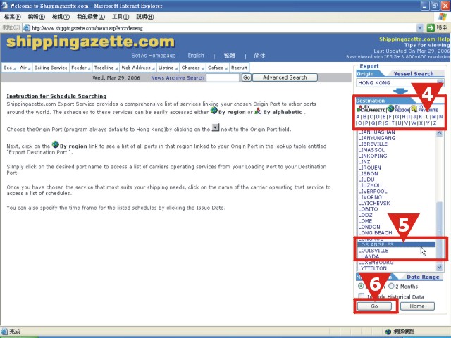Click the Internet Explorer title bar icon
This screenshot has width=451, height=338.
(4, 6)
